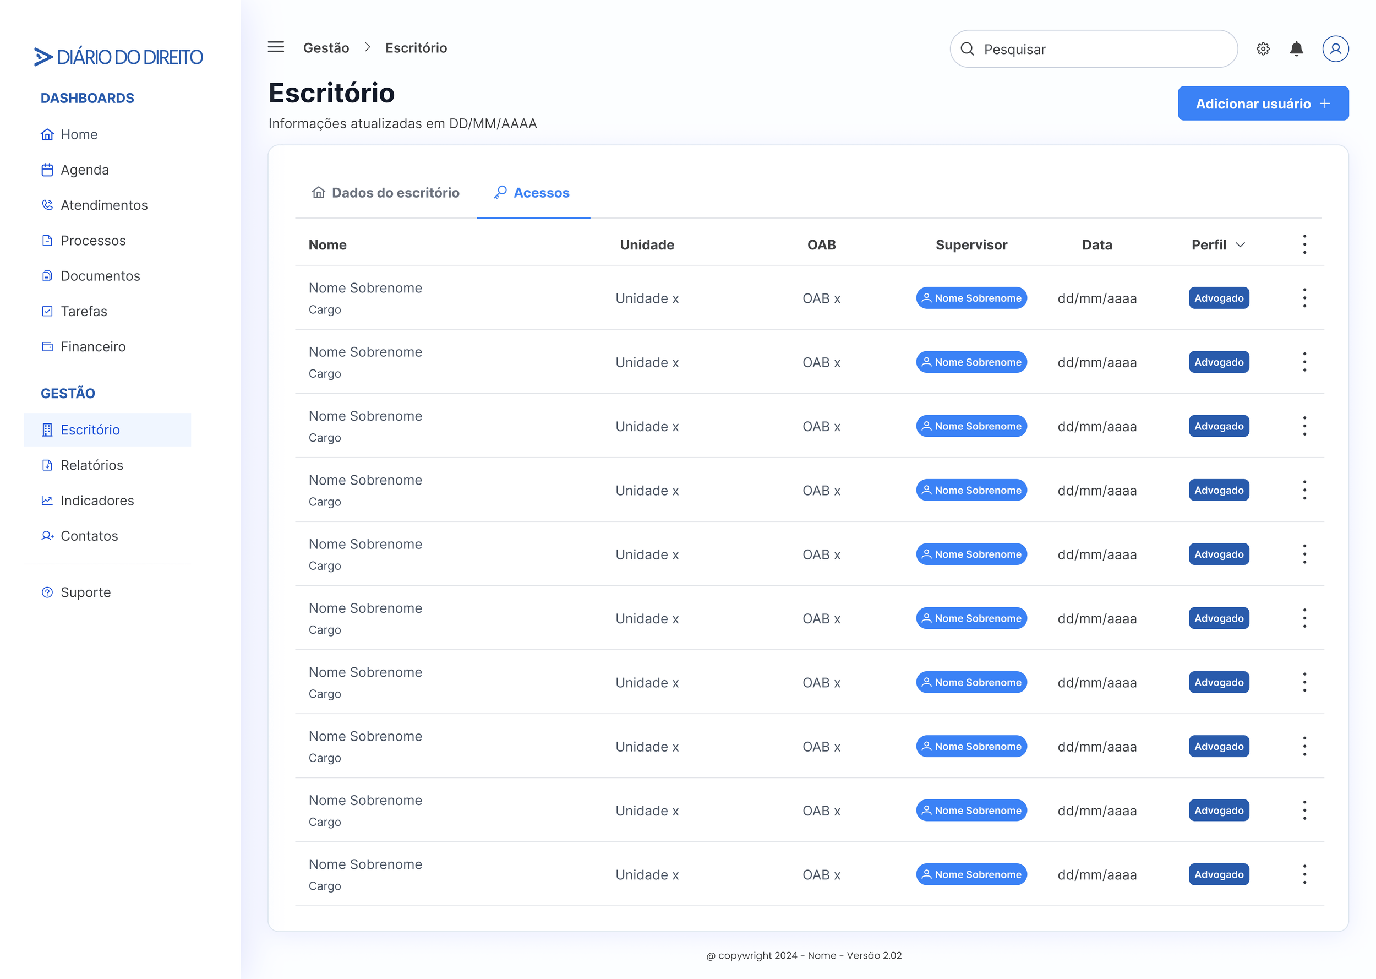Click the Adicionar usuário button
This screenshot has width=1376, height=979.
pos(1263,104)
